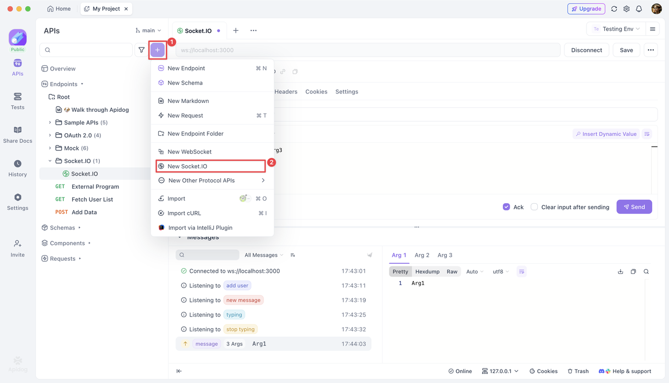Click the message sort filter icon
The height and width of the screenshot is (383, 669).
[293, 255]
